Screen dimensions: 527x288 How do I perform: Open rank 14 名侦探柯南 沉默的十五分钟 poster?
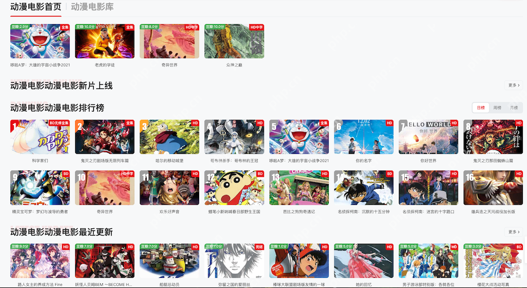click(x=364, y=188)
